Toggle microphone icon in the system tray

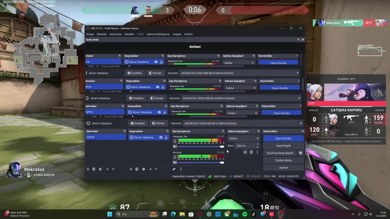coord(360,214)
